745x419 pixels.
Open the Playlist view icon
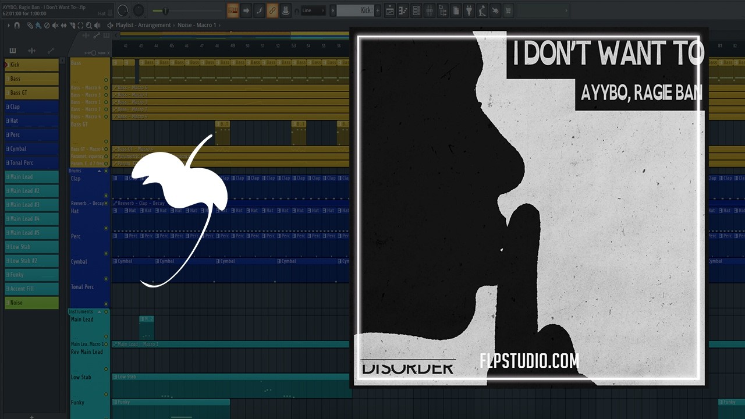coord(389,10)
